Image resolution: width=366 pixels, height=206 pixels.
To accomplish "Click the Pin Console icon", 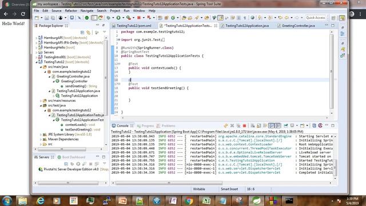I will click(x=286, y=126).
